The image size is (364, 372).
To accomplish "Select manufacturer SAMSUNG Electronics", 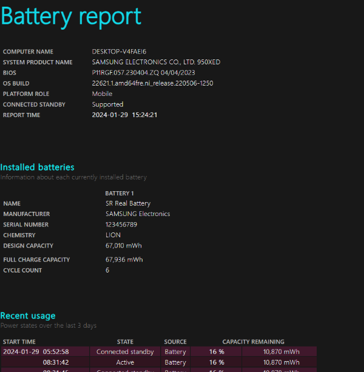I will click(138, 214).
